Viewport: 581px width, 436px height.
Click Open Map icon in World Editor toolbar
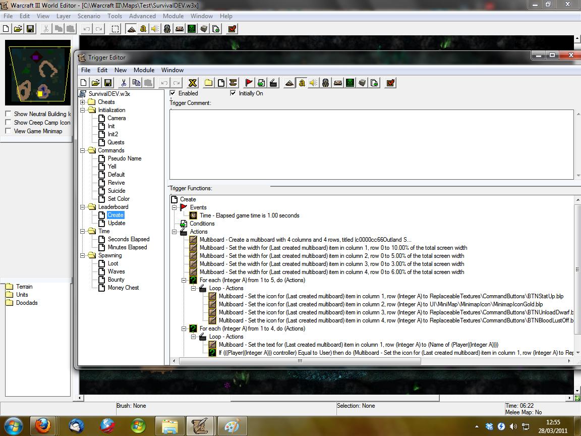point(18,29)
